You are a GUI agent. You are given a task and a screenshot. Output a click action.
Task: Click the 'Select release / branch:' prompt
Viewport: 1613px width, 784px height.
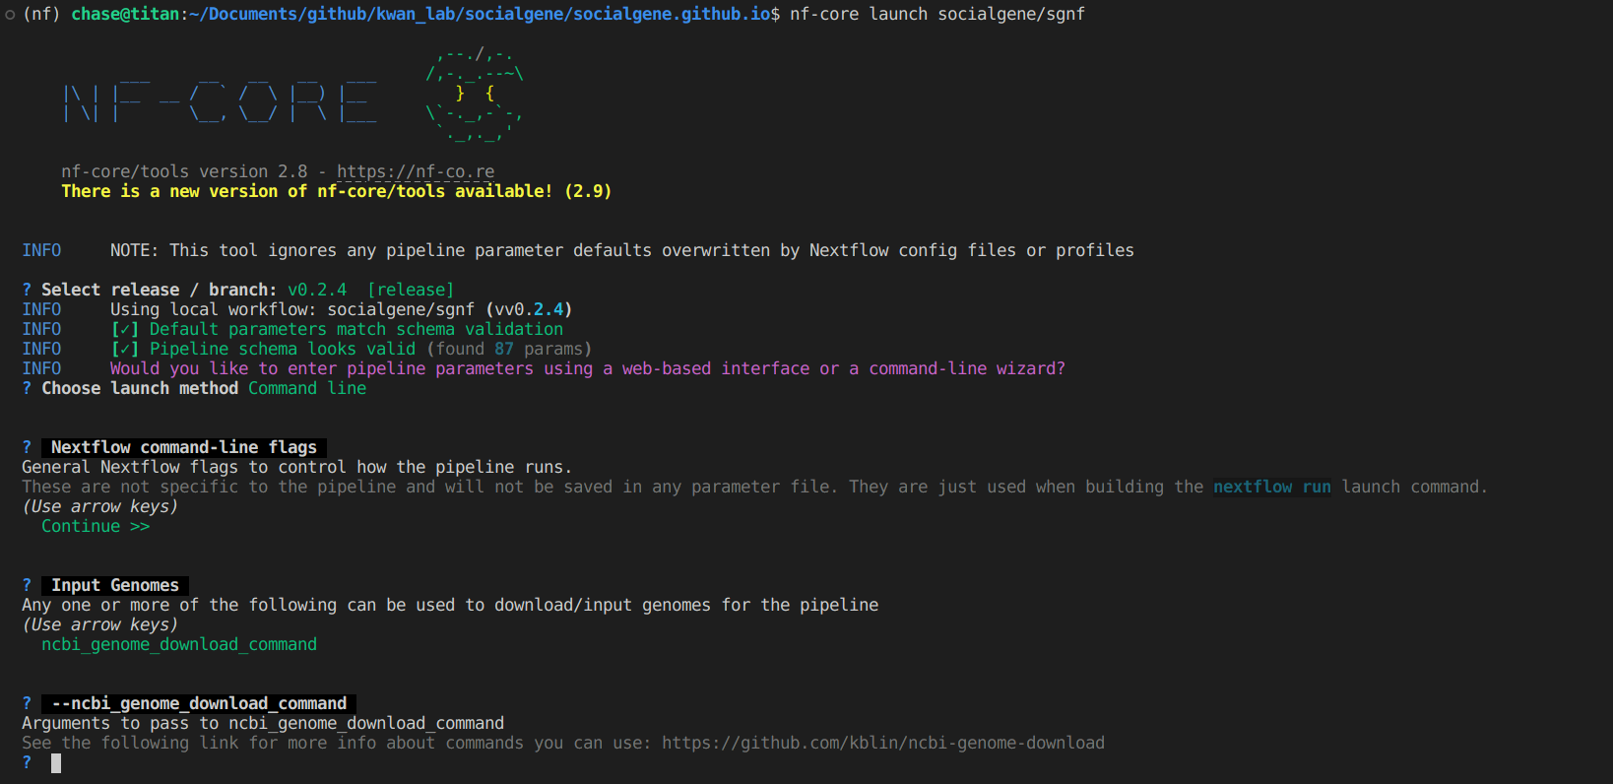(x=160, y=290)
